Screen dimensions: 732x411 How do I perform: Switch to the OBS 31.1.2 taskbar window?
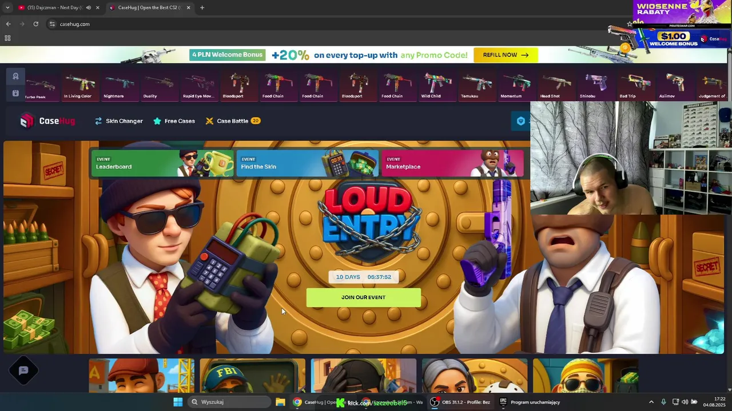tap(461, 402)
